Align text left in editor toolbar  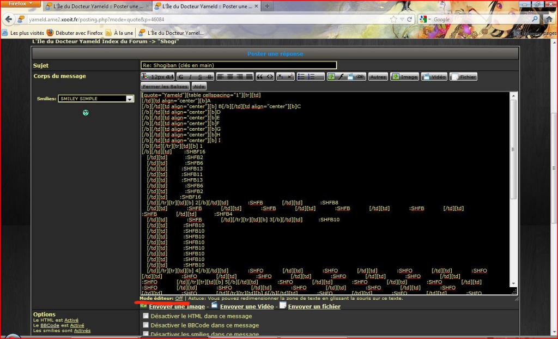pyautogui.click(x=221, y=76)
